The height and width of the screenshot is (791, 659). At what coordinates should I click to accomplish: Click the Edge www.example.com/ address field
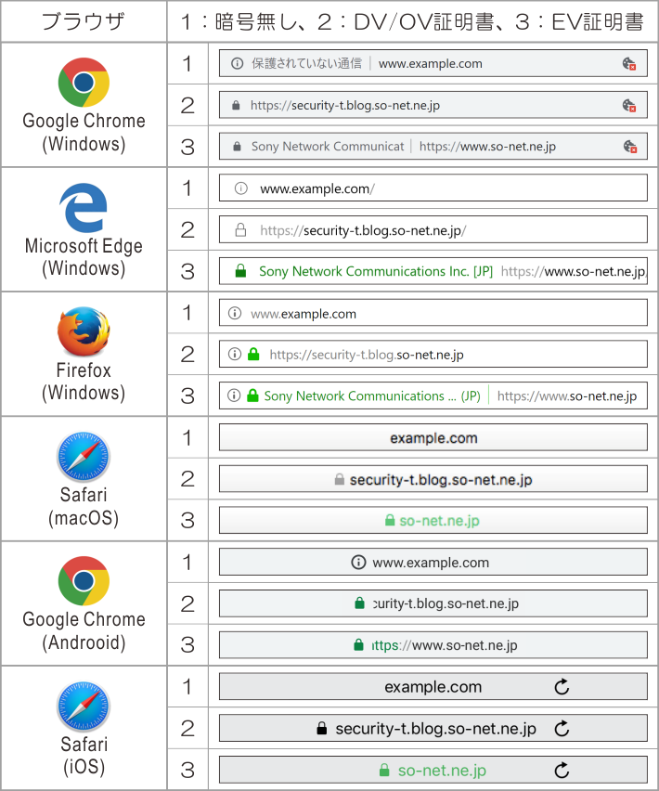tap(433, 188)
